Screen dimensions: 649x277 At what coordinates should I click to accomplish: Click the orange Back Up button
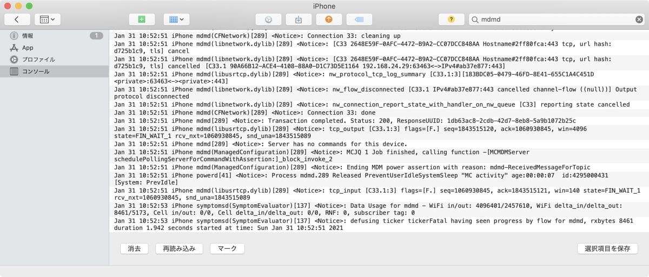coord(329,19)
